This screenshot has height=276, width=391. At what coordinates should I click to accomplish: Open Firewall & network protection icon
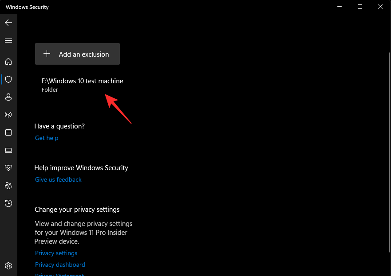tap(8, 115)
